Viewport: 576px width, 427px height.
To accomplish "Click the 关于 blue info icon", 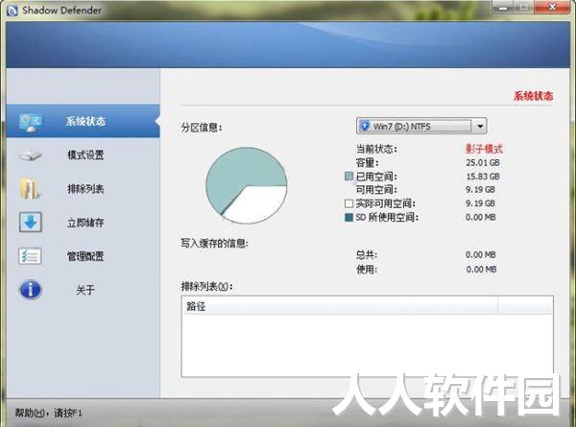I will tap(30, 290).
